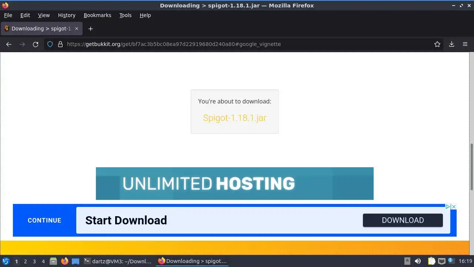
Task: Launch Firefox from the taskbar quick launcher
Action: [64, 261]
